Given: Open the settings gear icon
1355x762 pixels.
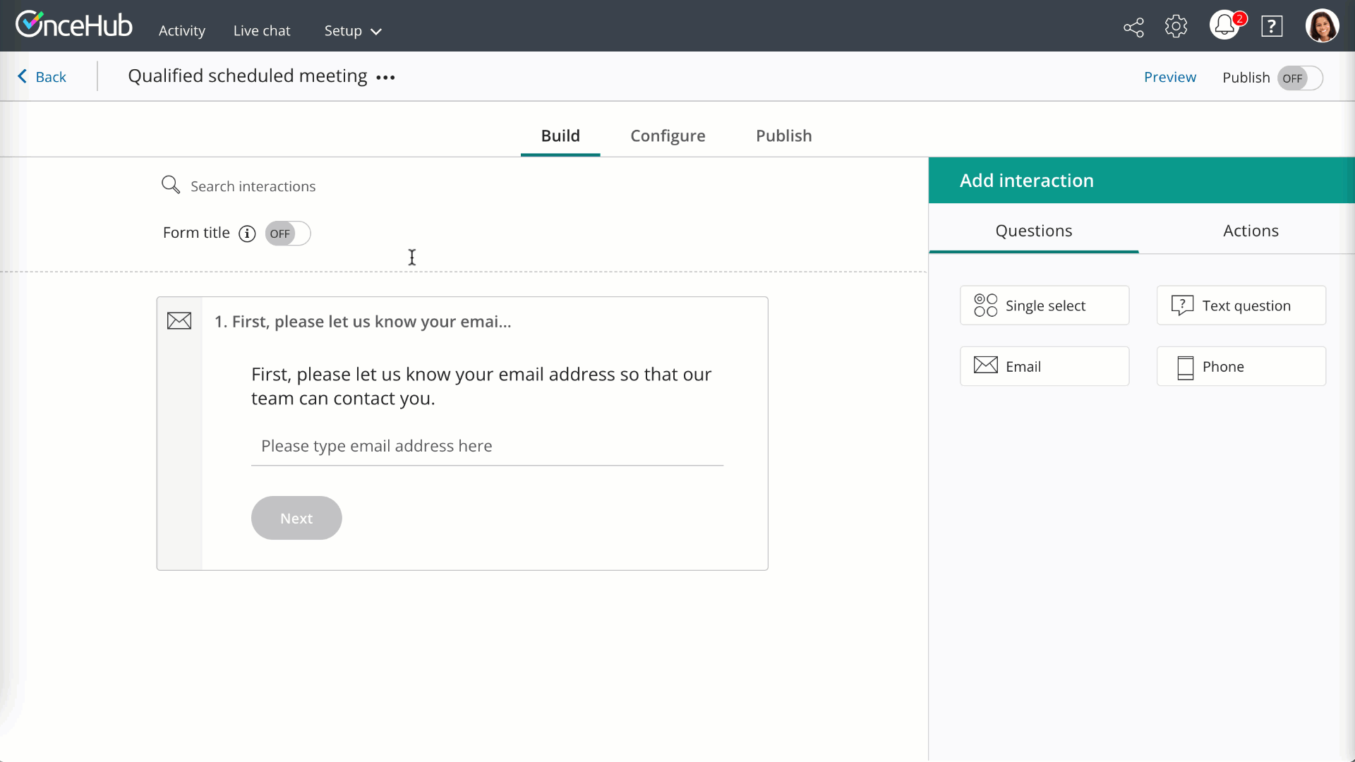Looking at the screenshot, I should pyautogui.click(x=1176, y=27).
